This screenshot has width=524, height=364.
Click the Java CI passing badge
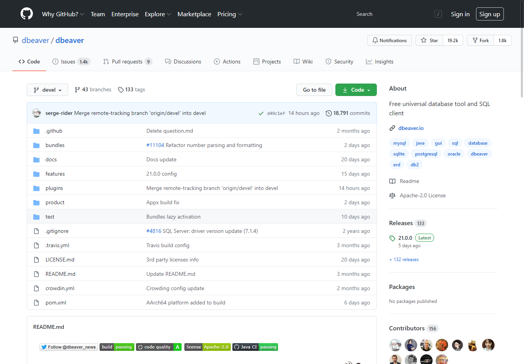coord(255,347)
